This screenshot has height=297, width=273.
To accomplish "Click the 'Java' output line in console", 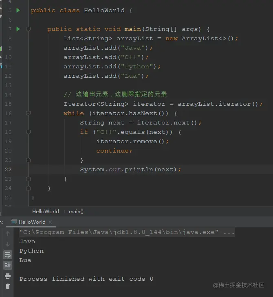I will click(27, 242).
